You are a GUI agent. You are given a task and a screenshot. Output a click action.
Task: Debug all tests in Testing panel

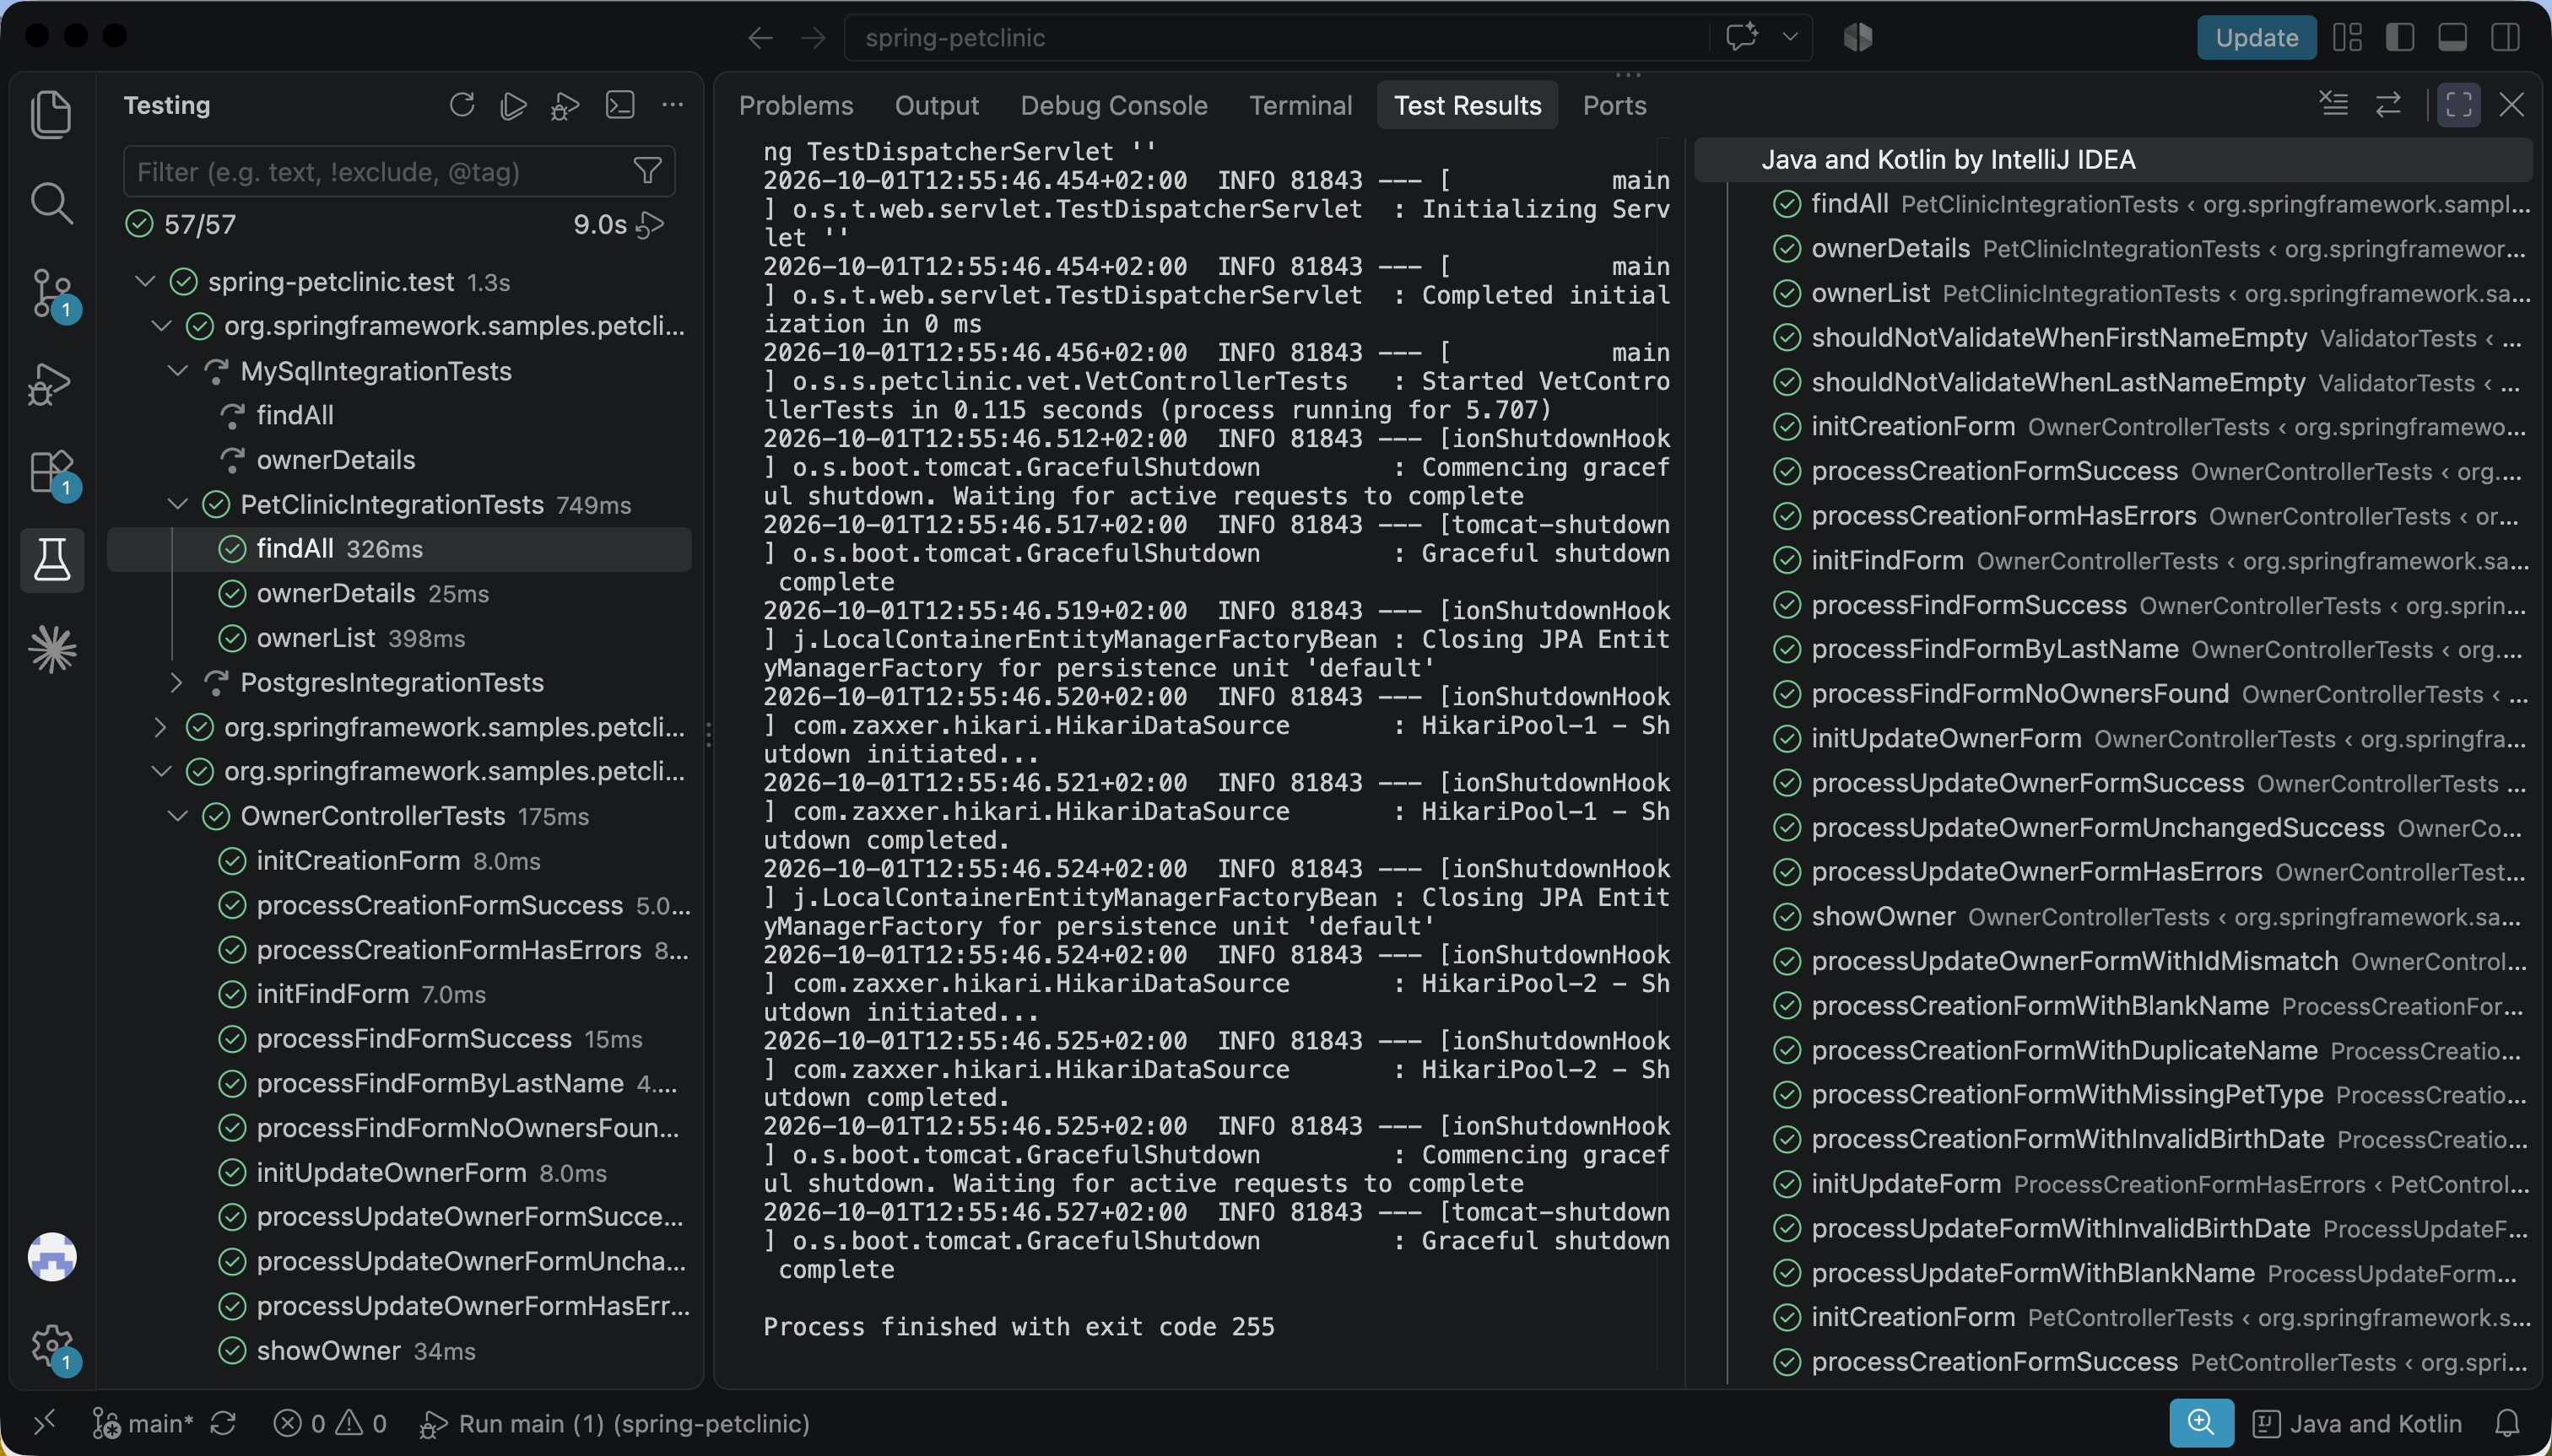tap(565, 105)
